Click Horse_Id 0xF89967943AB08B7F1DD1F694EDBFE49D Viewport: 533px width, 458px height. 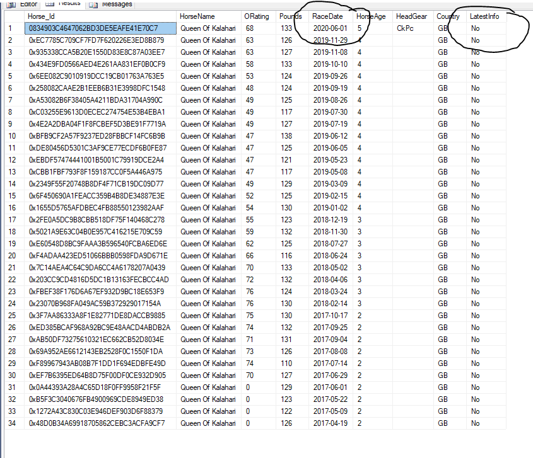(x=100, y=364)
